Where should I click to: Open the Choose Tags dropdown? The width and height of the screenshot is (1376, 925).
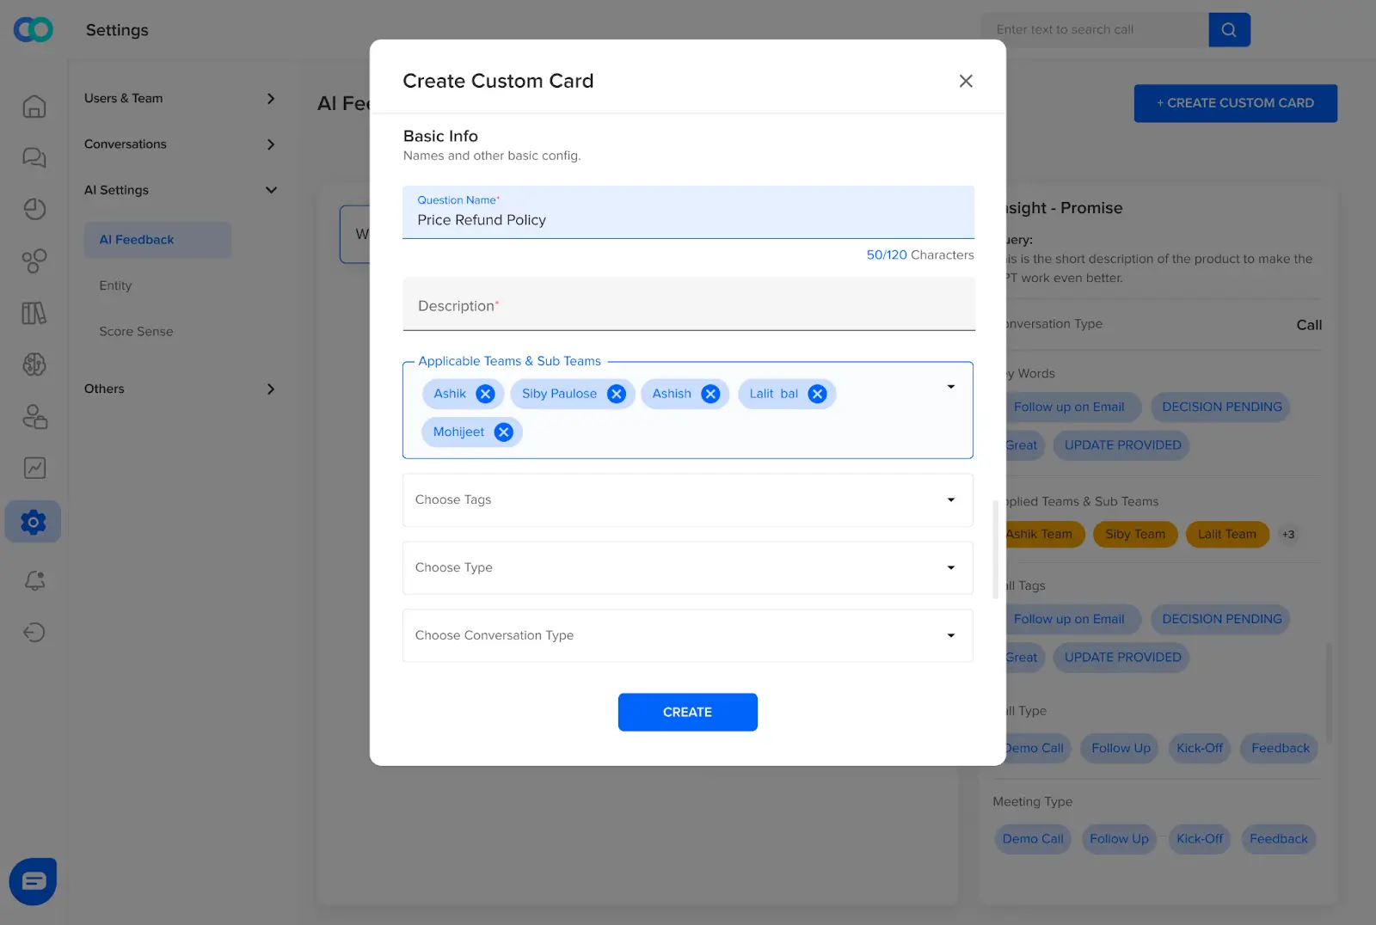point(687,499)
